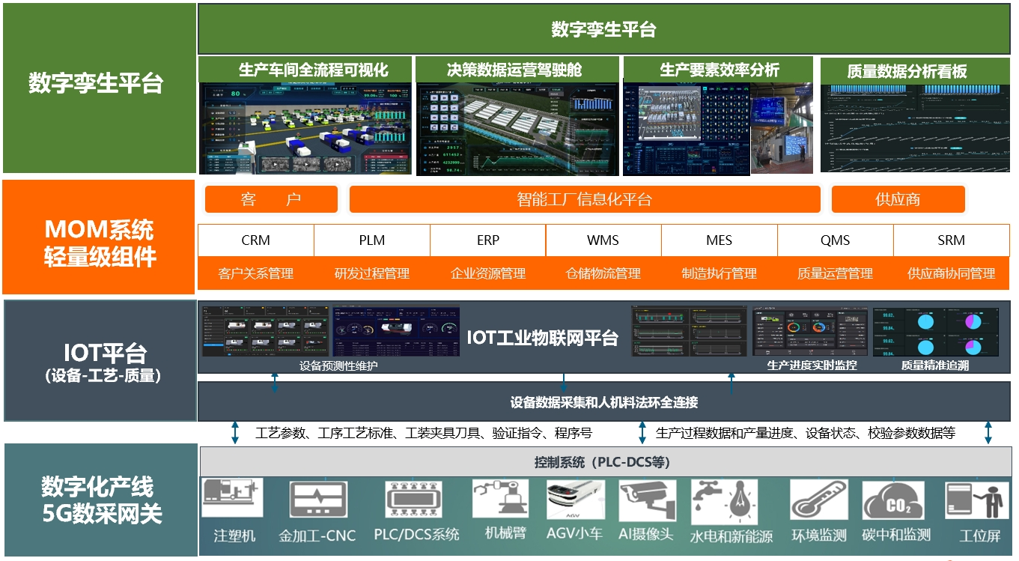1019x561 pixels.
Task: Open the 生产车间全流程可视化 dashboard thumbnail
Action: pos(306,128)
